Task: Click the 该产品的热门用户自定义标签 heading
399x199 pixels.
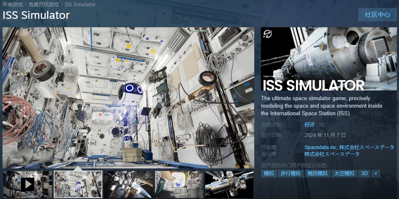Action: point(295,166)
